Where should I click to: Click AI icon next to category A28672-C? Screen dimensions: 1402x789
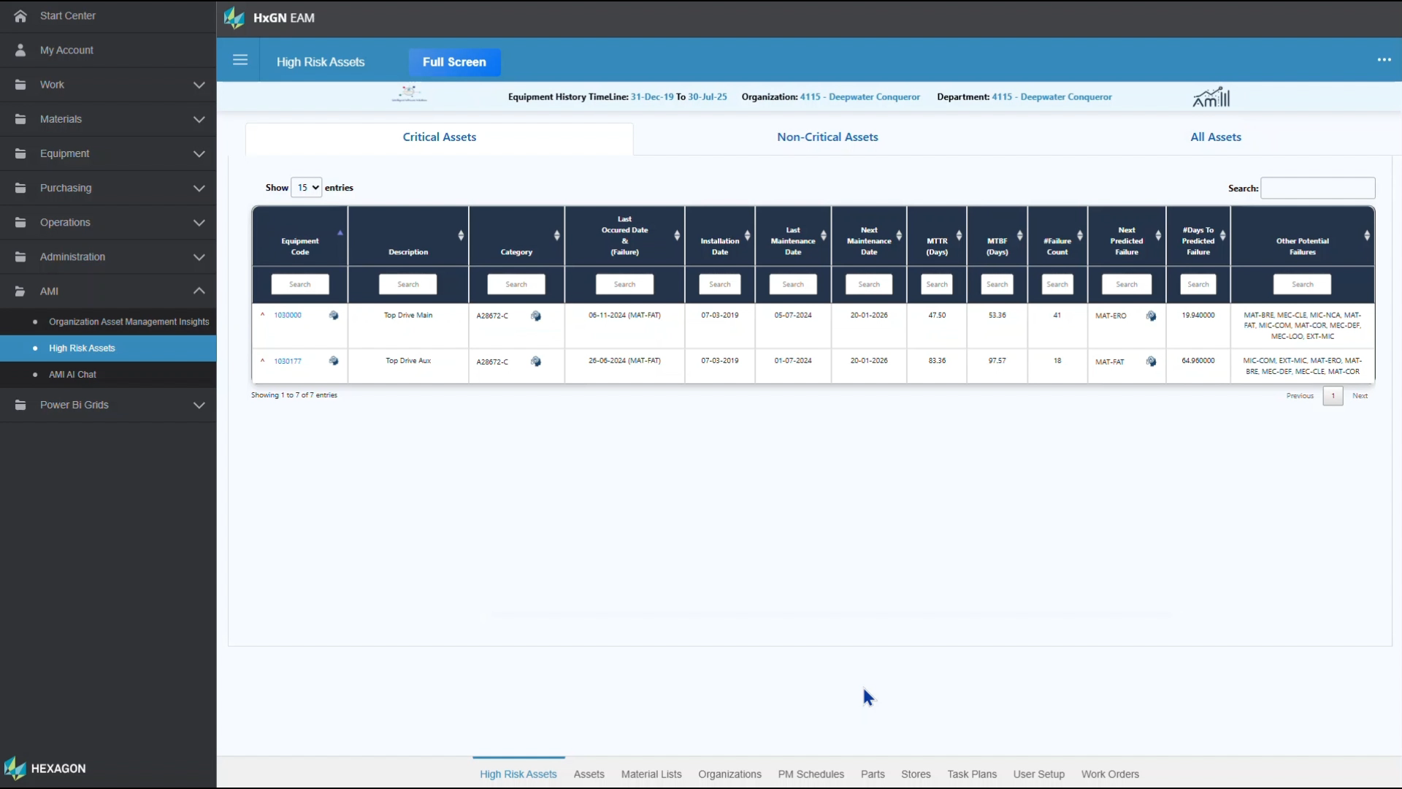tap(536, 316)
